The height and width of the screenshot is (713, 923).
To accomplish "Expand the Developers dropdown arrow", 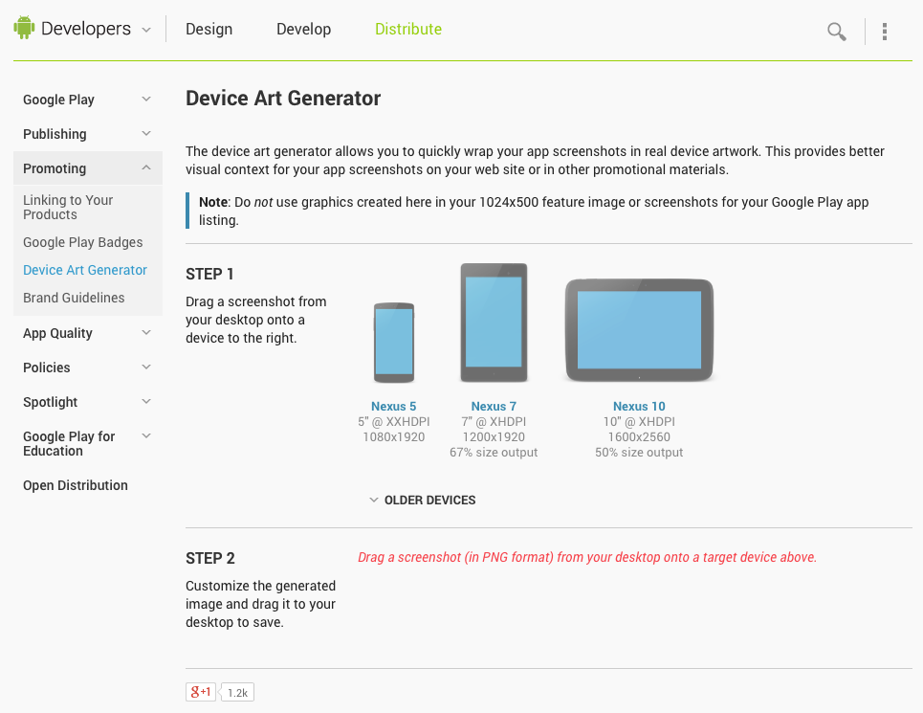I will (x=146, y=30).
